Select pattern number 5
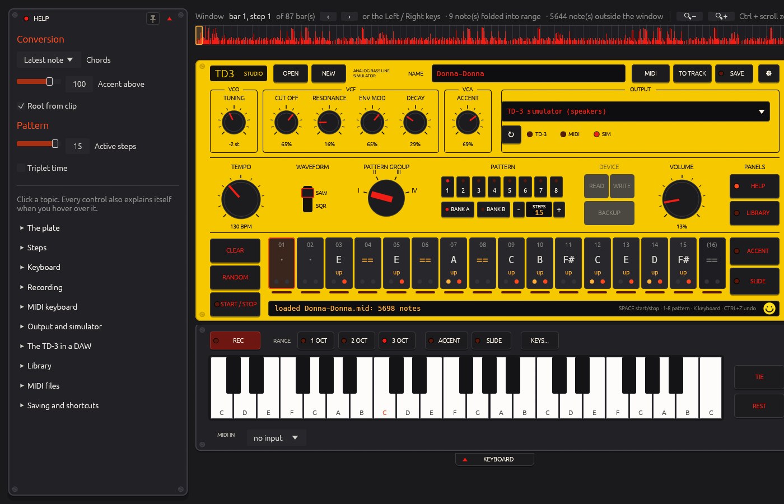 pos(510,187)
